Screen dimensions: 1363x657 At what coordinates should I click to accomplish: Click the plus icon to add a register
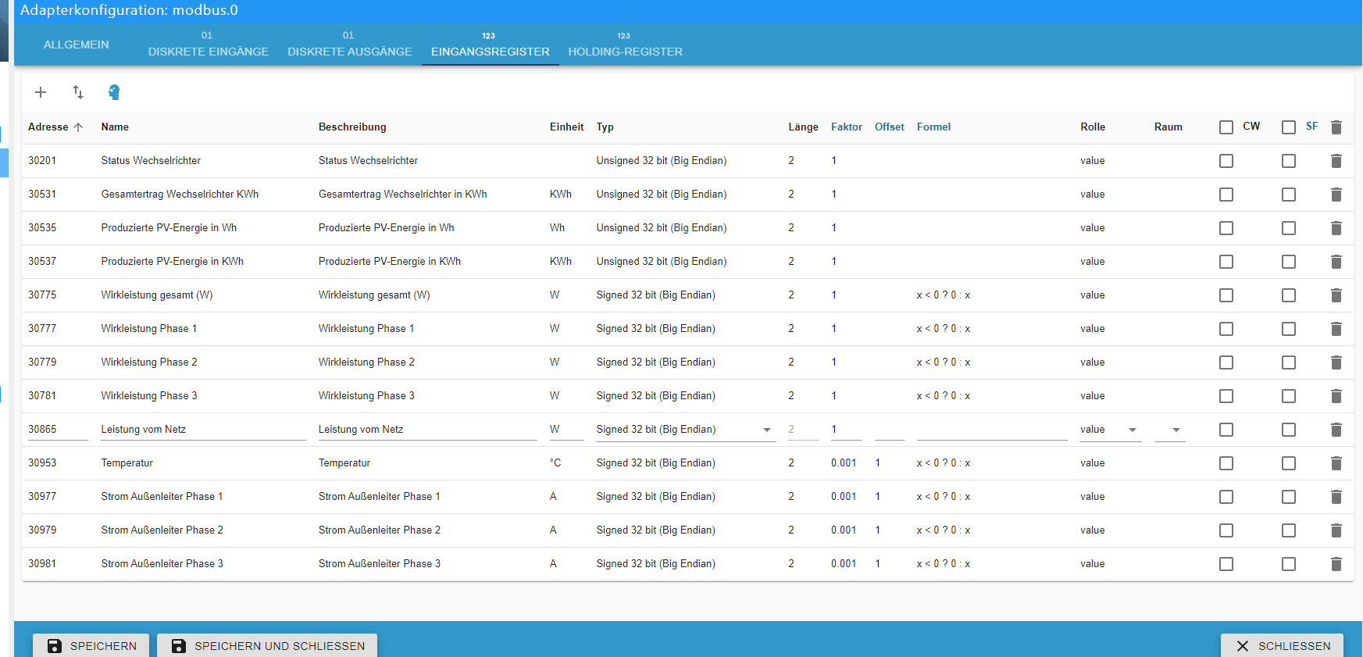tap(41, 92)
